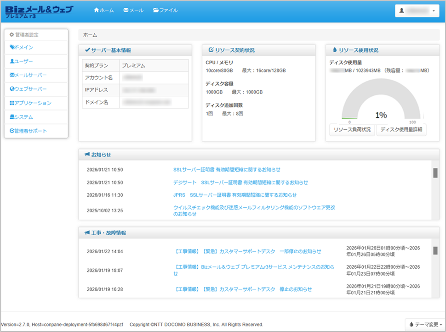446x332 pixels.
Task: Click the globe icon beside ウェブサーバー
Action: click(x=12, y=89)
